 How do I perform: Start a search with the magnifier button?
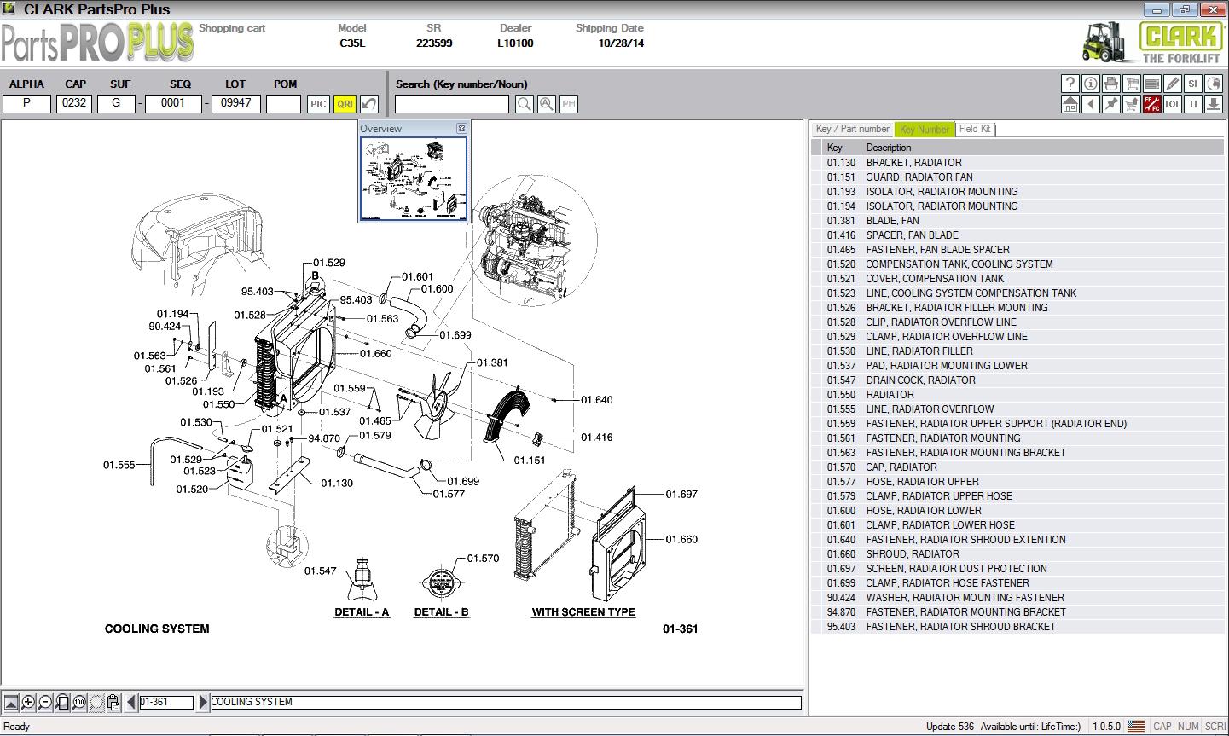(x=523, y=103)
